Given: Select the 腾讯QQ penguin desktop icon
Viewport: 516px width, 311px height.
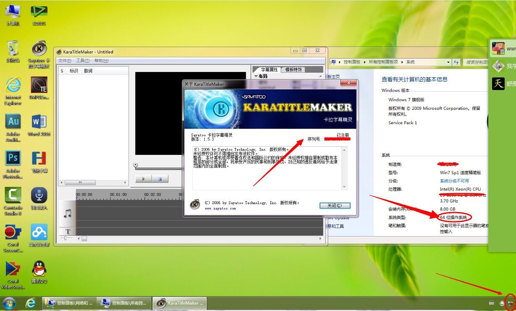Looking at the screenshot, I should click(x=39, y=272).
